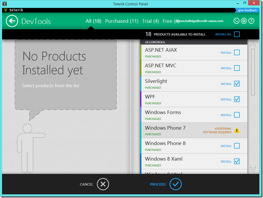Click the Additional Software Required text
Screen dimensions: 263x198
tap(217, 130)
